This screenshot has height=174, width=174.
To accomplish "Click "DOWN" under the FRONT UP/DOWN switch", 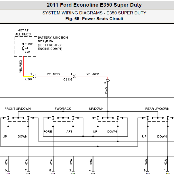I will point(22,137).
